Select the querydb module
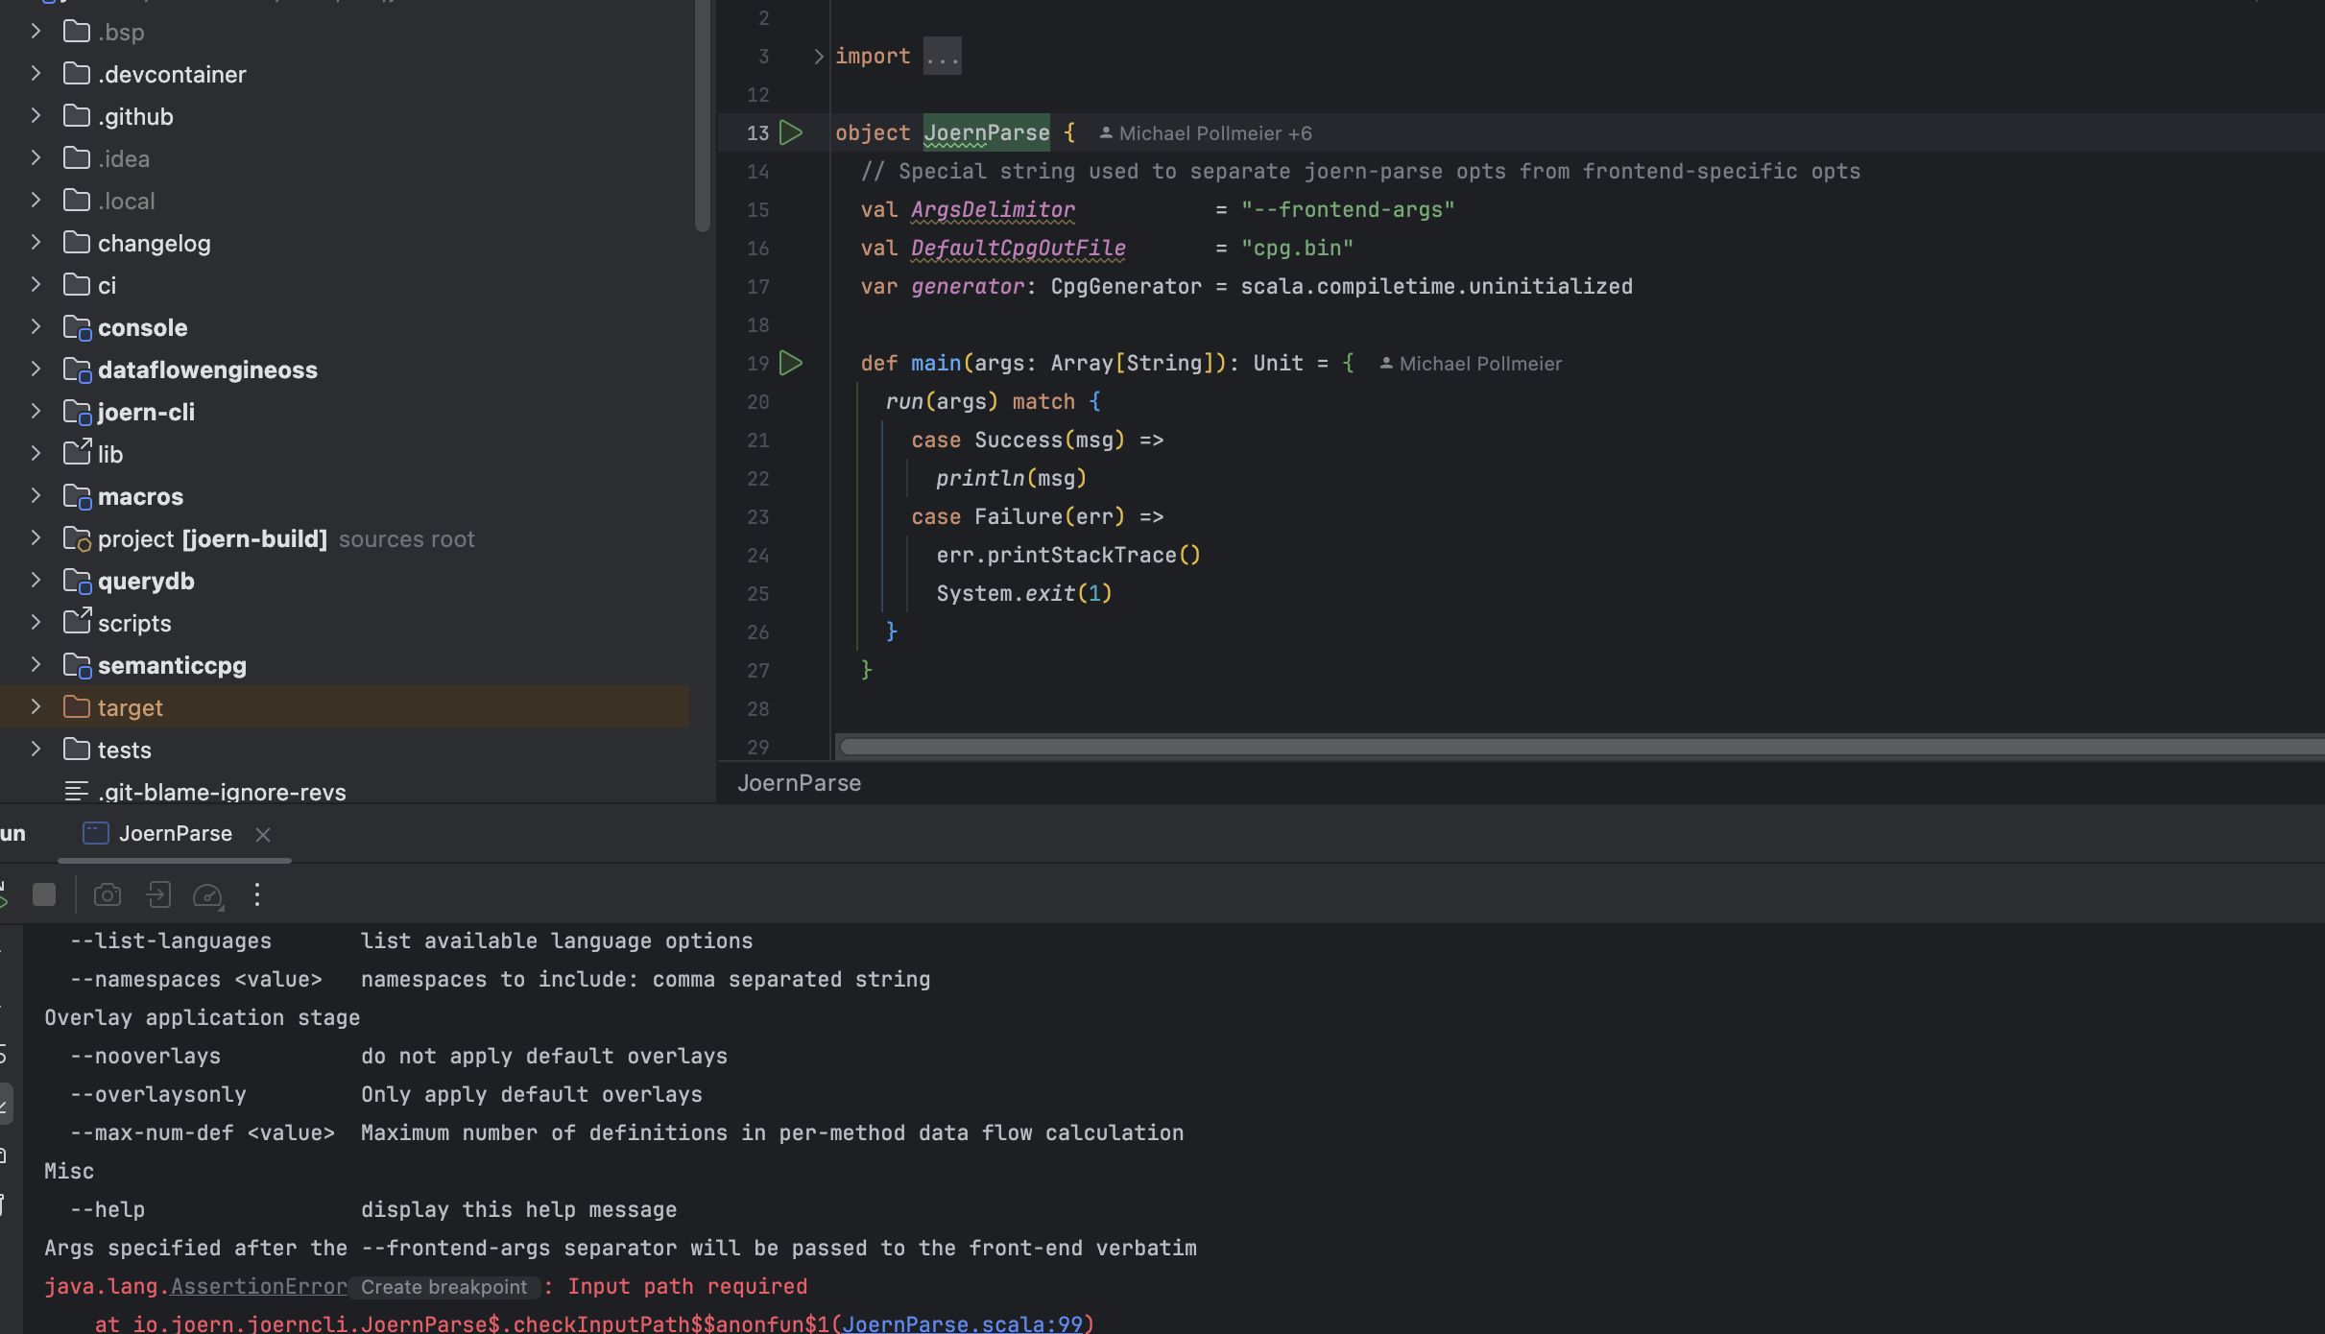The width and height of the screenshot is (2325, 1334). [x=146, y=581]
